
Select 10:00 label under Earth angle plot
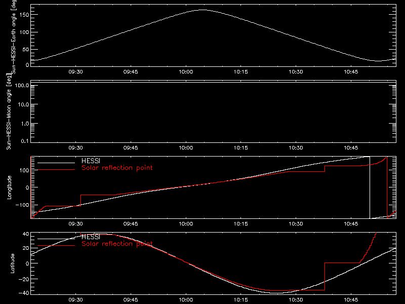pyautogui.click(x=186, y=71)
